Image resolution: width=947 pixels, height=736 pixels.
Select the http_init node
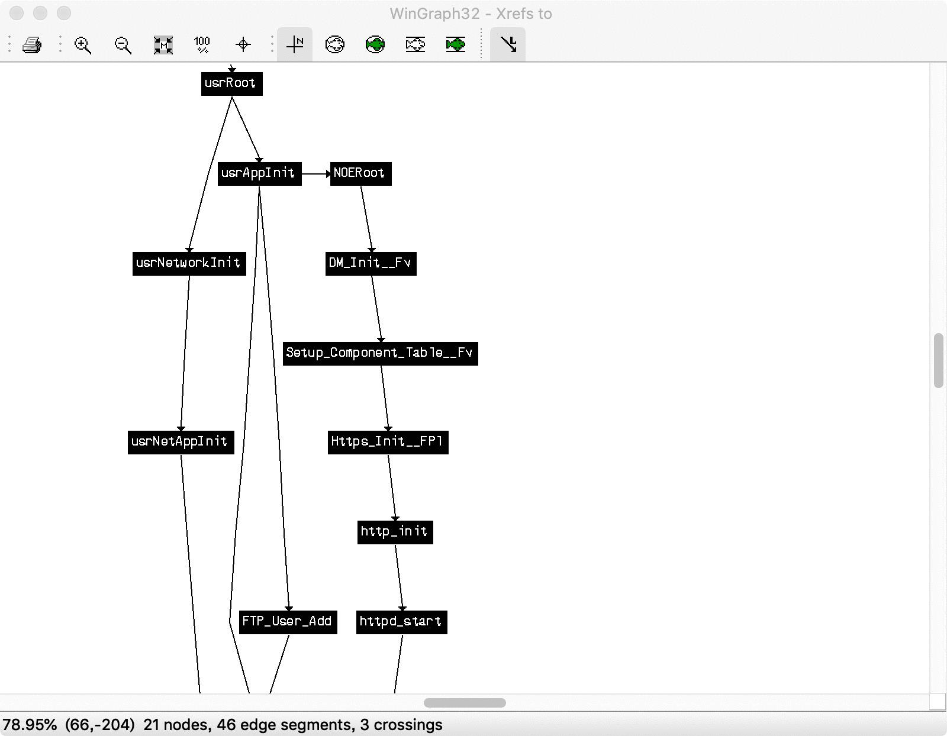[x=395, y=532]
